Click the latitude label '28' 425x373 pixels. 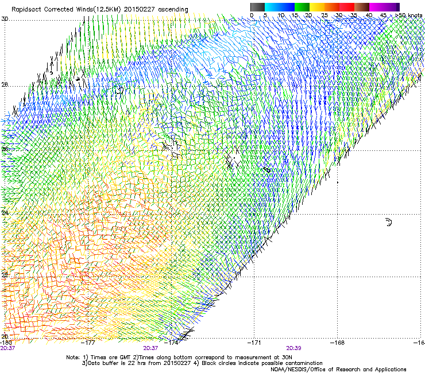point(5,85)
